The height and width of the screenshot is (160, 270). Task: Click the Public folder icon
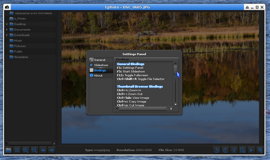pyautogui.click(x=11, y=52)
